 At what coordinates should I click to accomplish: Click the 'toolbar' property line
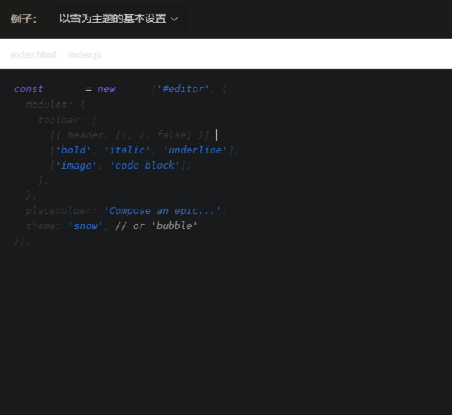pyautogui.click(x=67, y=119)
